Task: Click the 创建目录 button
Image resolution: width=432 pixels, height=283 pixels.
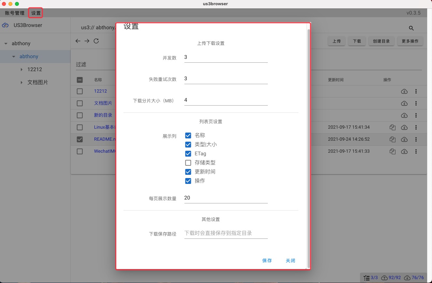Action: coord(382,41)
